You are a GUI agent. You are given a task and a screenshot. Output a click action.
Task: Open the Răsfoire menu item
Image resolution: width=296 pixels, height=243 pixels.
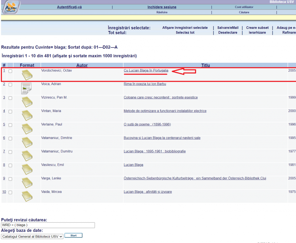(162, 12)
